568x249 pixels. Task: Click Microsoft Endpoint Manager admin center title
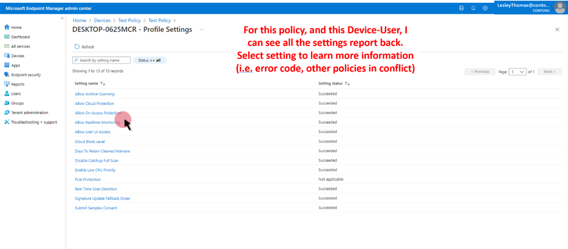click(x=48, y=8)
